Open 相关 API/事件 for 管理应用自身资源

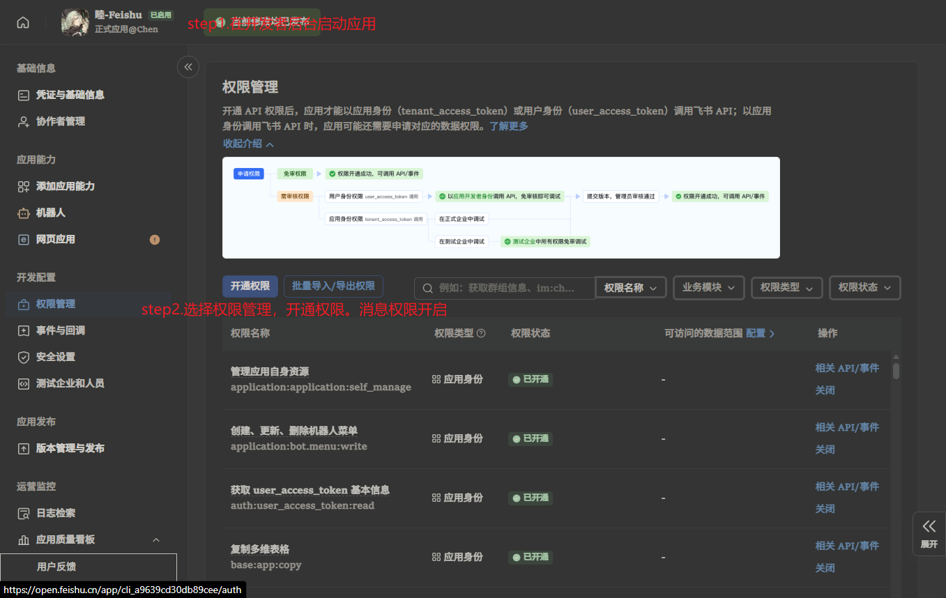[847, 368]
